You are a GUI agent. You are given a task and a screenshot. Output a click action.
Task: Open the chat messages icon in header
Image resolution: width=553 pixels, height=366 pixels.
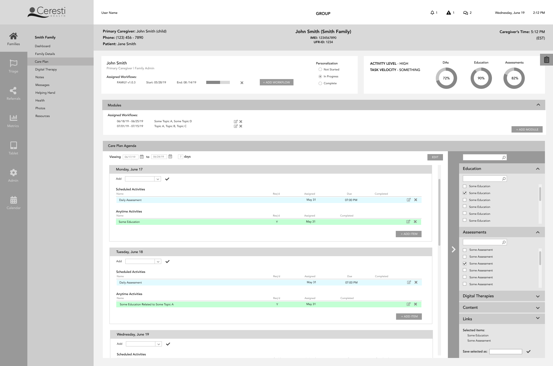[x=465, y=13]
